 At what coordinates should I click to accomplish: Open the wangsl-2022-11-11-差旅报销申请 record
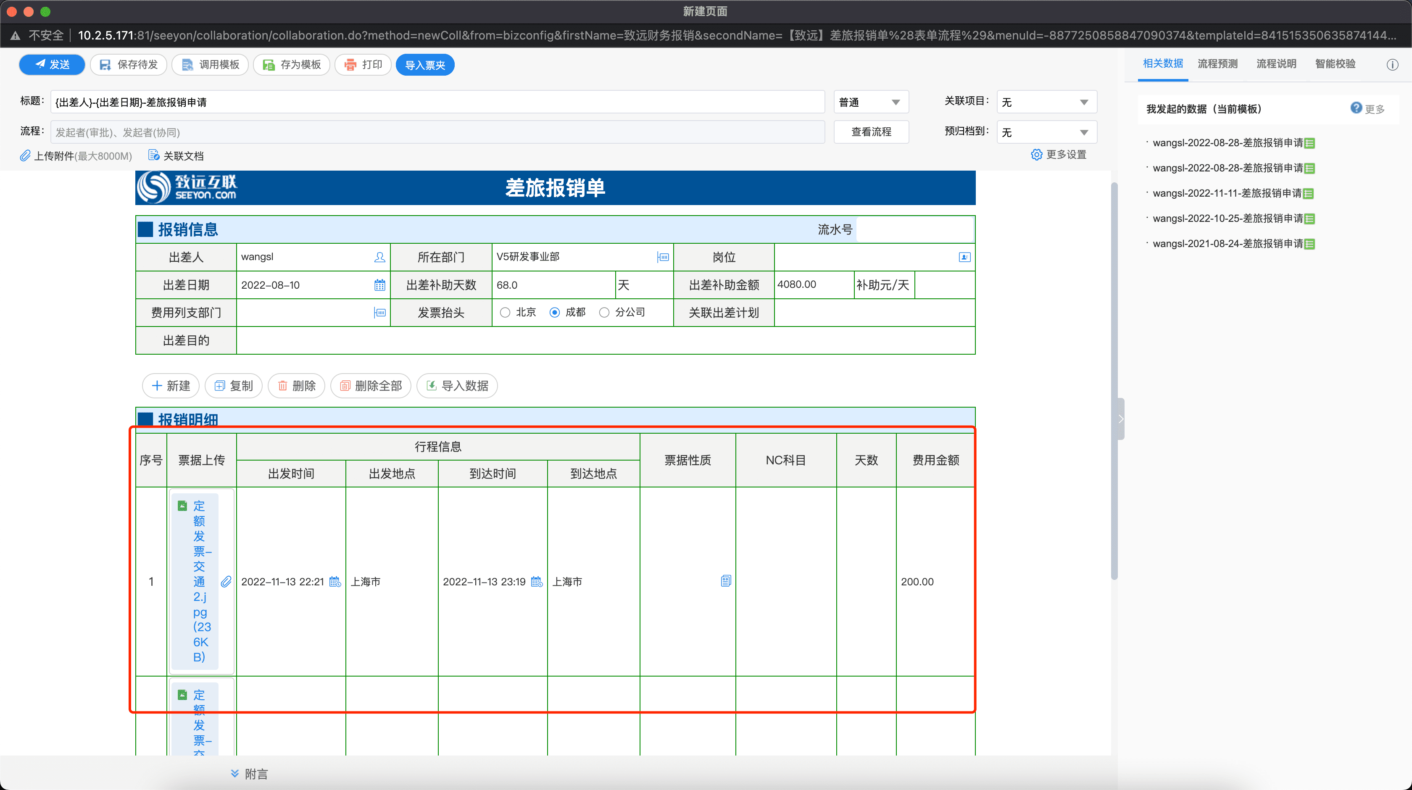tap(1227, 193)
